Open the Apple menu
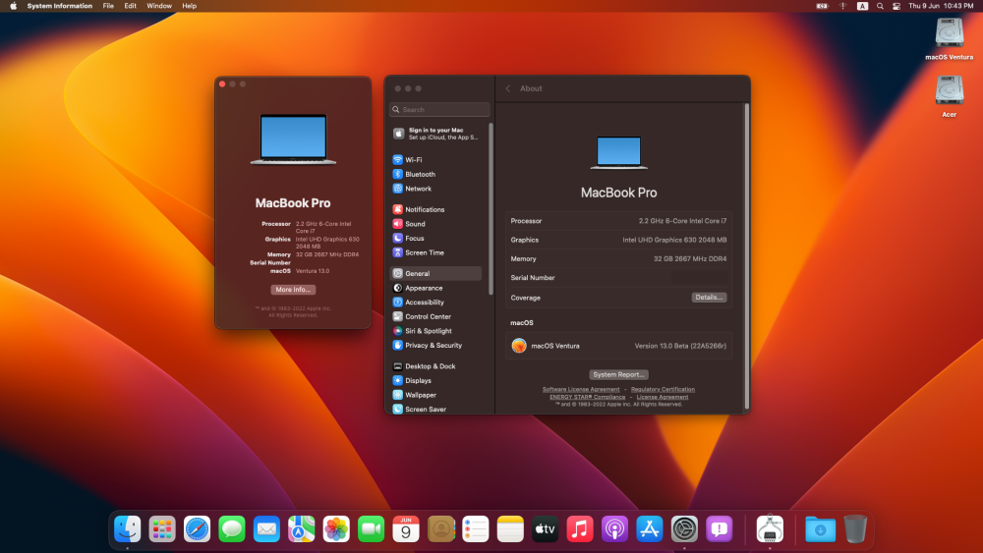983x553 pixels. pyautogui.click(x=13, y=6)
